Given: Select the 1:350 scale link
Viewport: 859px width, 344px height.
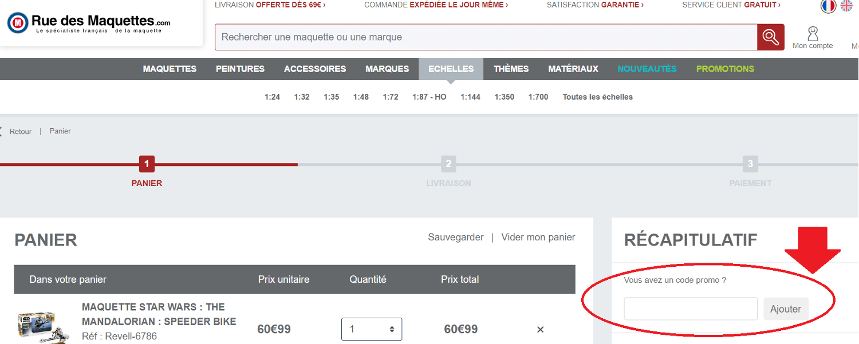Looking at the screenshot, I should (x=505, y=97).
